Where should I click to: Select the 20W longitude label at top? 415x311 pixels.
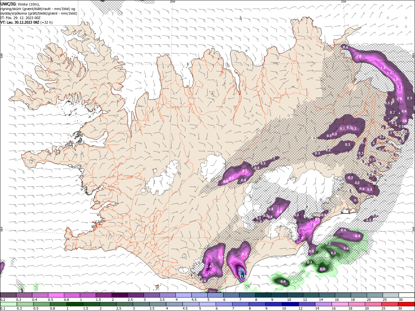[x=172, y=2]
